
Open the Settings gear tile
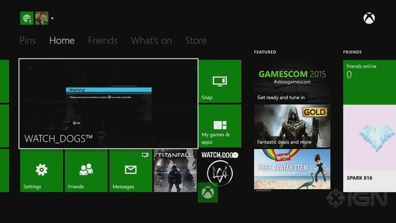(x=41, y=171)
